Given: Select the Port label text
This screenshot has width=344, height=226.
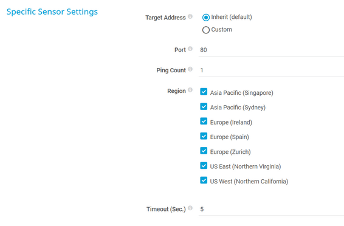Looking at the screenshot, I should tap(180, 50).
